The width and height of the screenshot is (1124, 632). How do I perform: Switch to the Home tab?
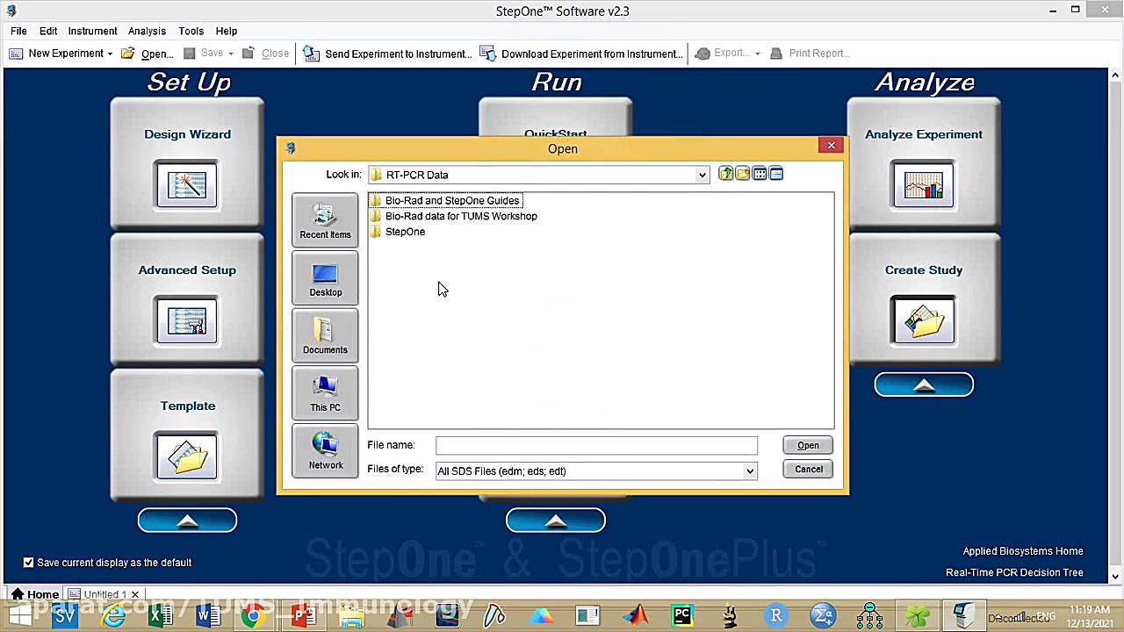(x=33, y=594)
